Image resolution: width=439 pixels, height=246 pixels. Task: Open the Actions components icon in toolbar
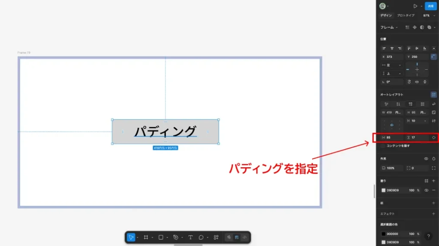tap(216, 237)
